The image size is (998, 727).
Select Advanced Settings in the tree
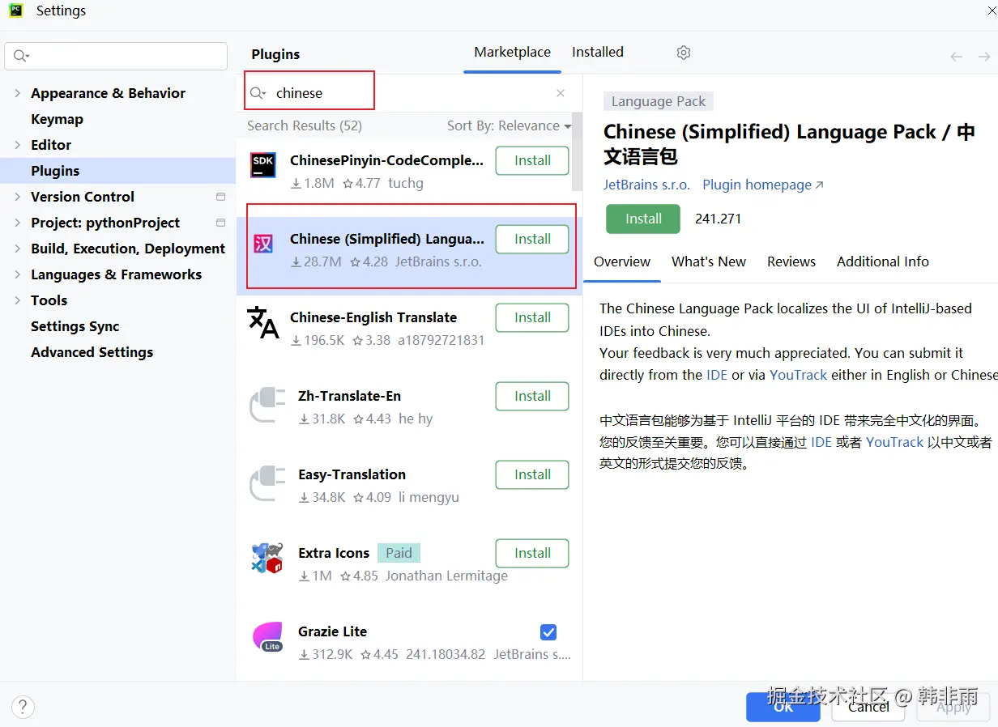point(92,352)
